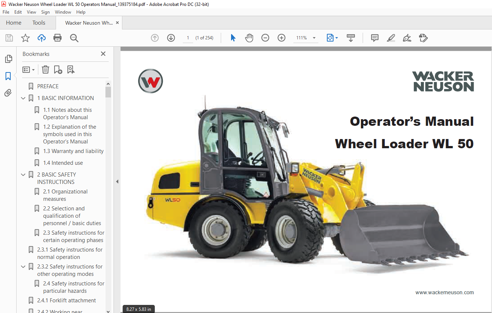Add a new bookmark icon
The width and height of the screenshot is (492, 313).
point(58,70)
